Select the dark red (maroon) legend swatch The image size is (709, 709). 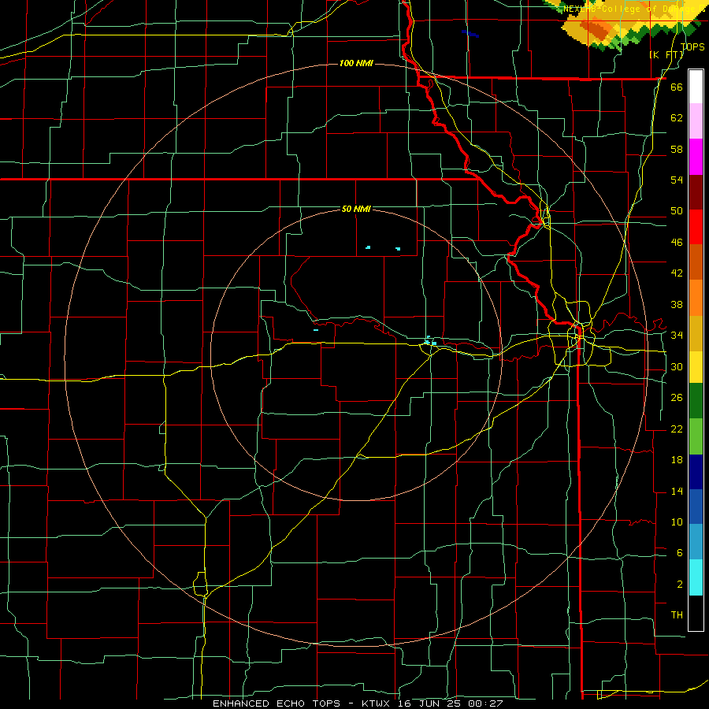pos(696,192)
